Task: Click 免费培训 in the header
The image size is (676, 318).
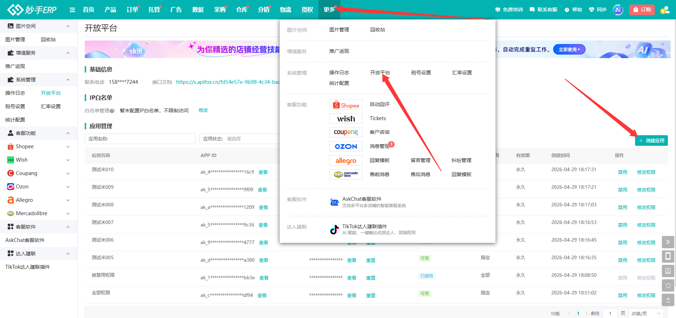Action: coord(509,10)
